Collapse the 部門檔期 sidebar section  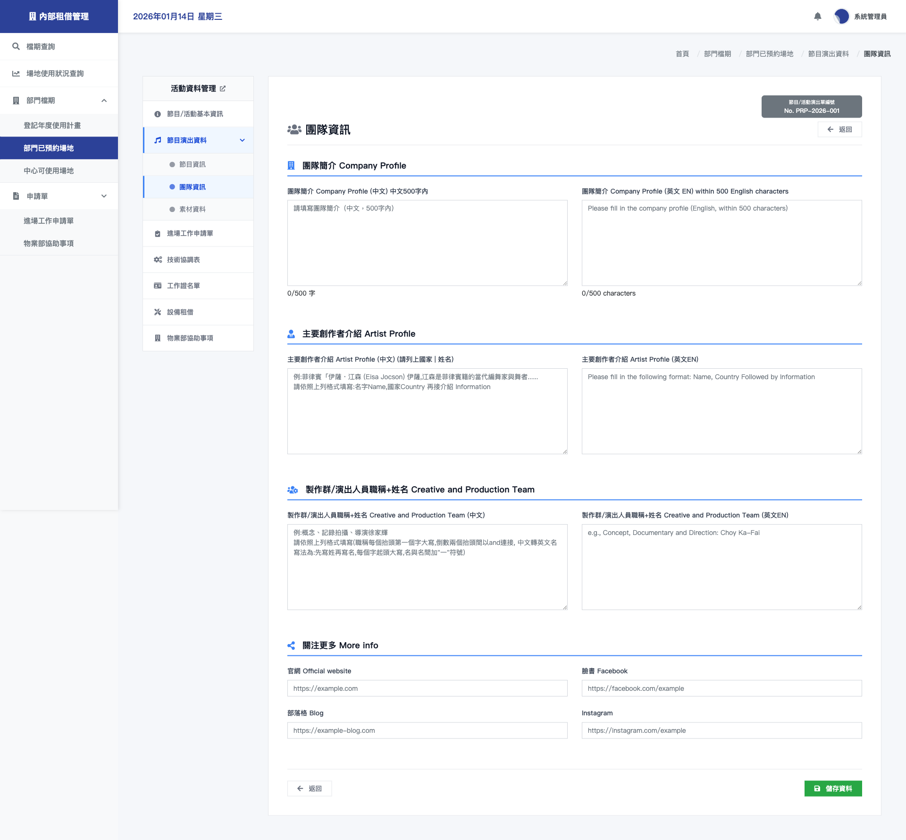104,101
